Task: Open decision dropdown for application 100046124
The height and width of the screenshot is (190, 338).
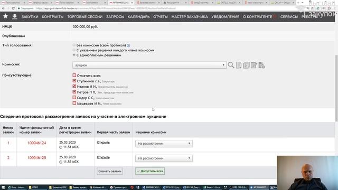Action: tap(164, 144)
